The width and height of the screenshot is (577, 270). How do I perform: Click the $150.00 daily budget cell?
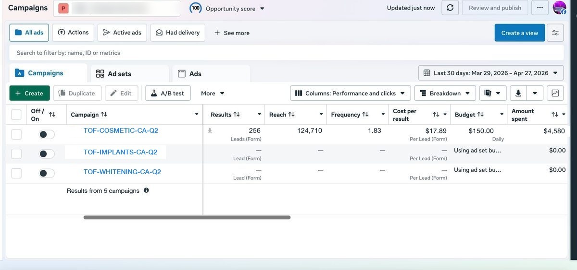click(x=479, y=134)
